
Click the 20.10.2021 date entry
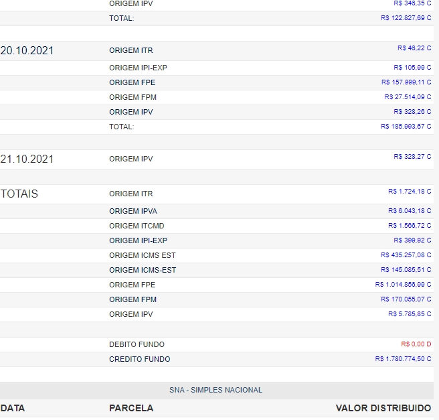tap(27, 51)
